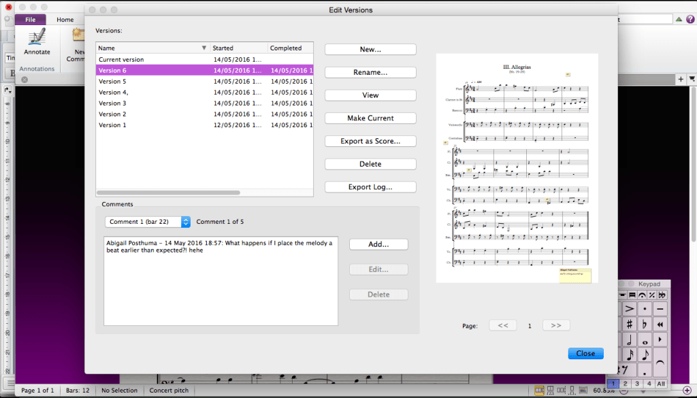The height and width of the screenshot is (398, 697).
Task: Open the Home ribbon tab
Action: (65, 20)
